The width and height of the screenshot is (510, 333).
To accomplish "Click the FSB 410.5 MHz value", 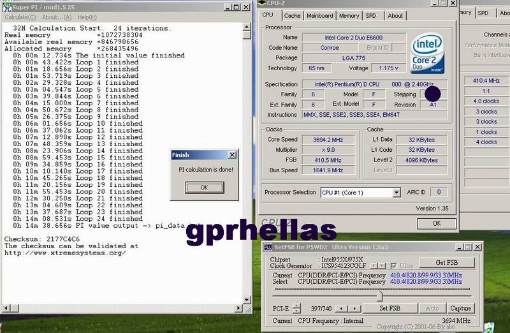I will pyautogui.click(x=328, y=160).
